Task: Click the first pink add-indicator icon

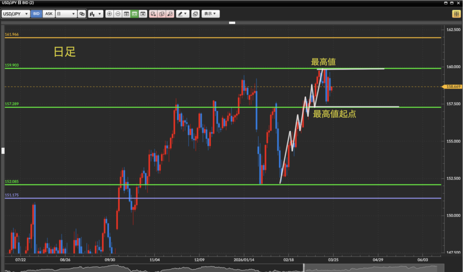Action: 153,14
